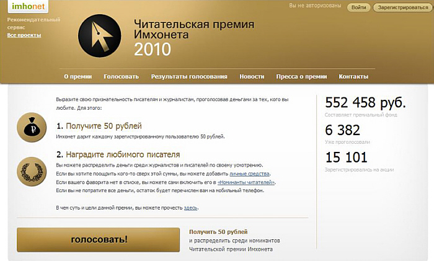Follow the 'здесь' link
Viewport: 434px width, 261px height.
pyautogui.click(x=191, y=208)
